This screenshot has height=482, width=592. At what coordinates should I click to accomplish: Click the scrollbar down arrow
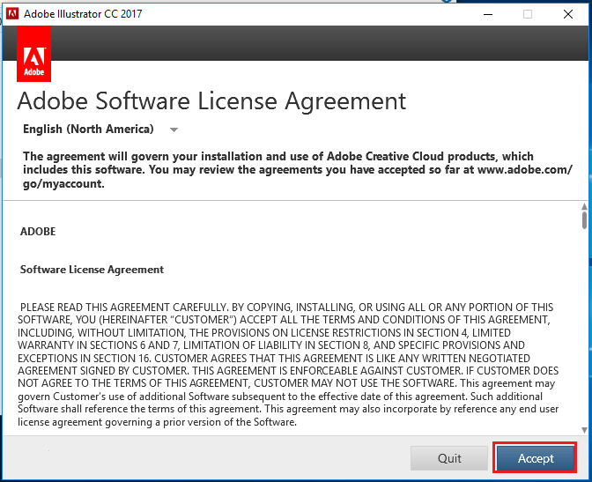(x=584, y=430)
